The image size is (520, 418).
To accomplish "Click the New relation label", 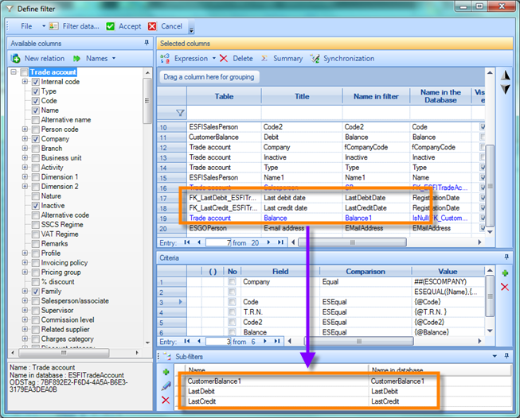I will click(x=45, y=59).
